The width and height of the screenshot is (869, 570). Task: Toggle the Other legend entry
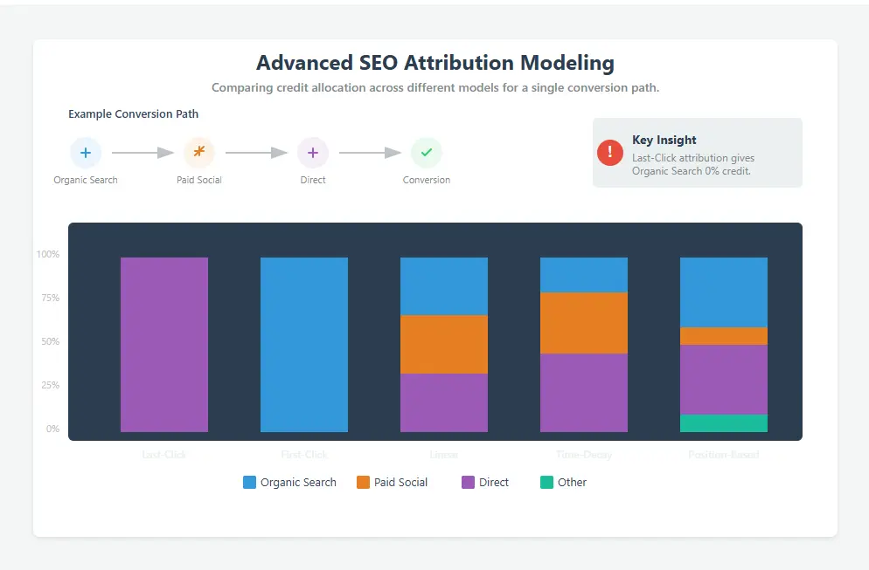point(563,482)
